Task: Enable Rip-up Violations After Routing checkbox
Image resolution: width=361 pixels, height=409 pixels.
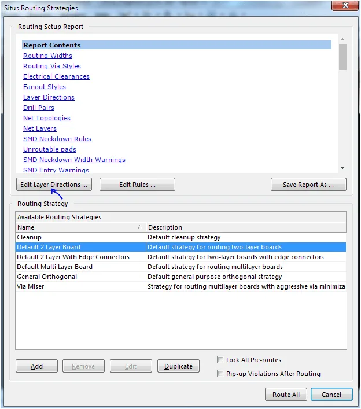Action: (220, 374)
